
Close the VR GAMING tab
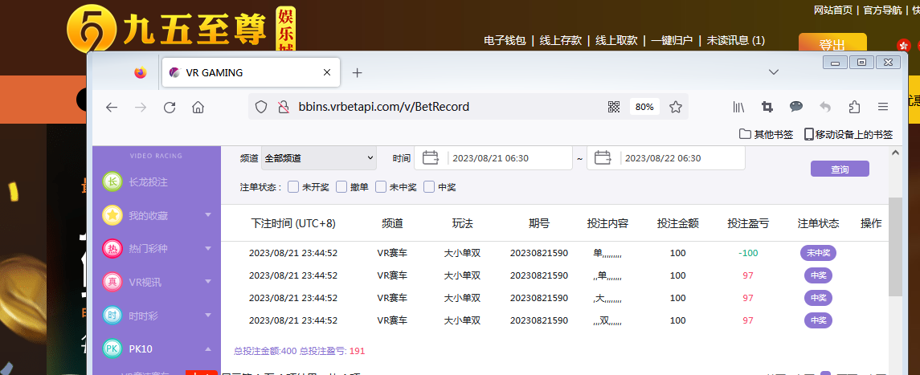click(x=327, y=72)
